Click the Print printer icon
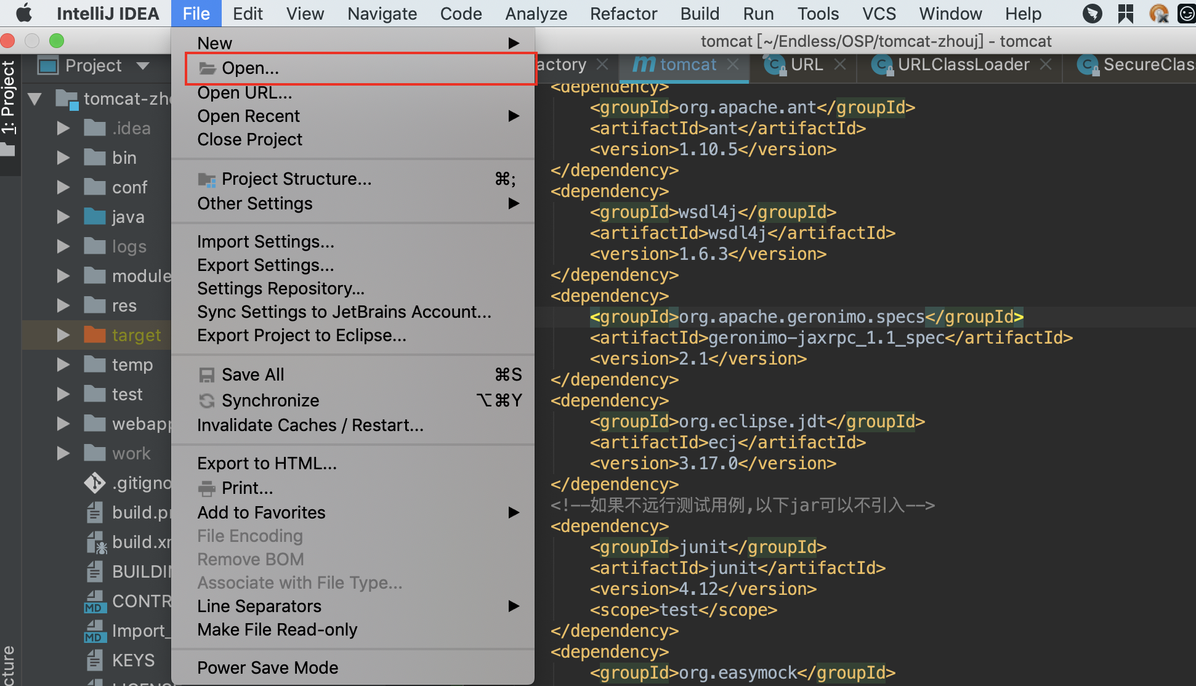 click(207, 488)
